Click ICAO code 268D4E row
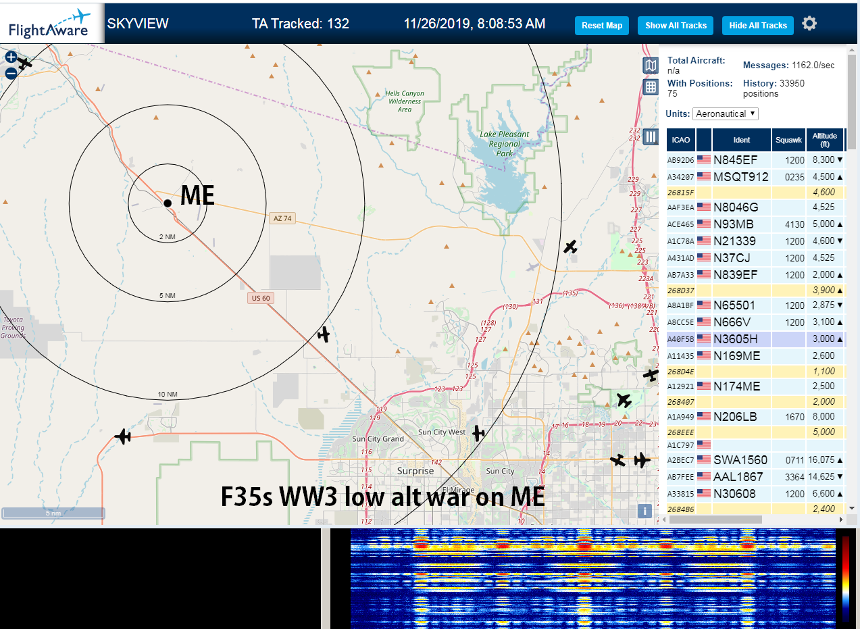 click(755, 372)
